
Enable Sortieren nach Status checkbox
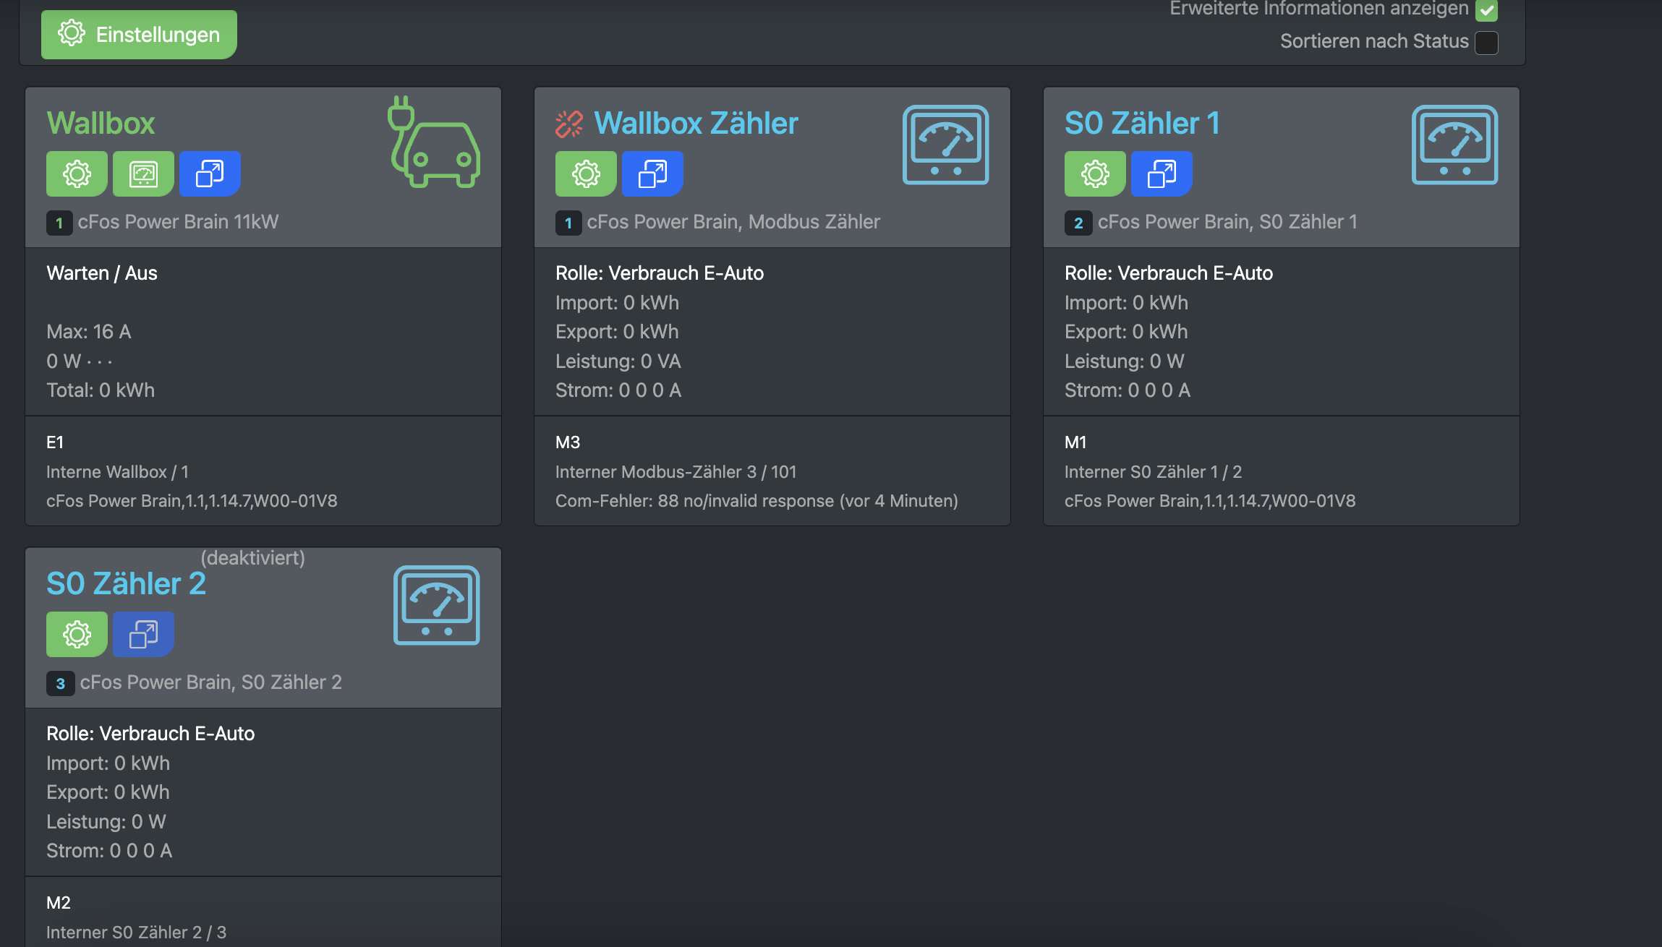pos(1486,43)
